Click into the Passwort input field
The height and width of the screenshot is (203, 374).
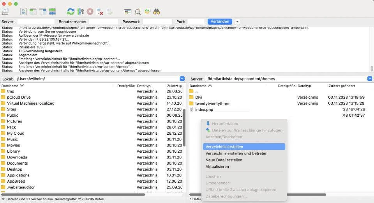(x=157, y=21)
